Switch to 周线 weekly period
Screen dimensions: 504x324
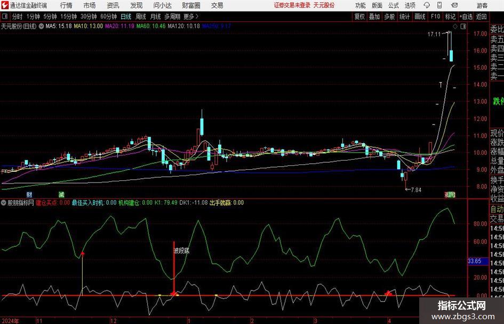point(141,16)
